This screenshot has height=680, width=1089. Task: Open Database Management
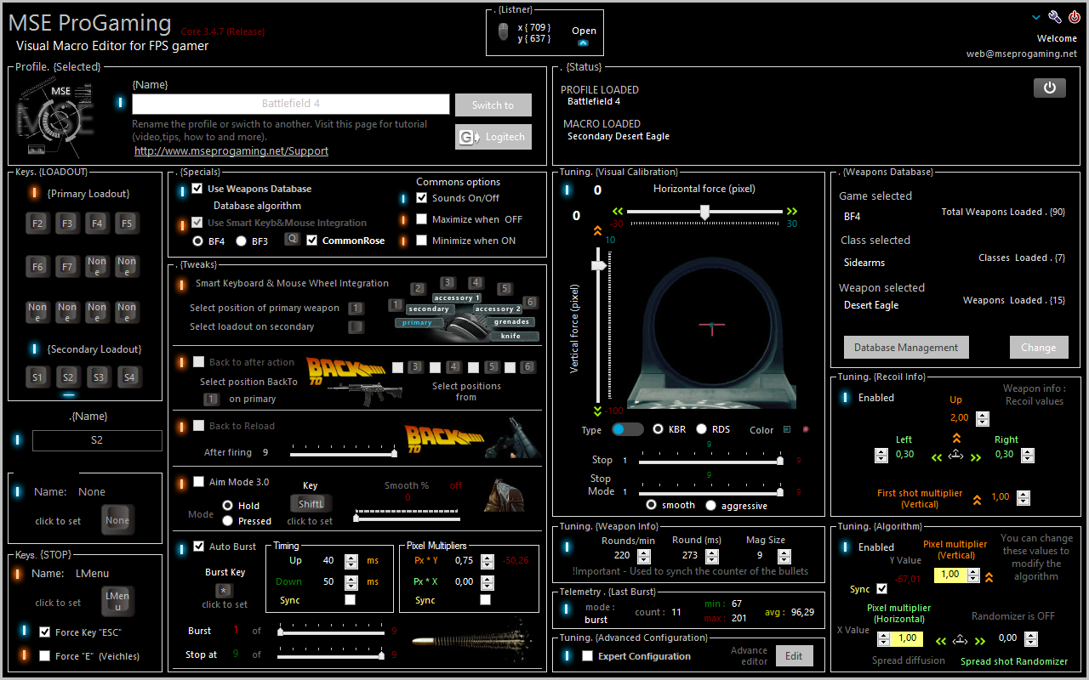click(906, 347)
